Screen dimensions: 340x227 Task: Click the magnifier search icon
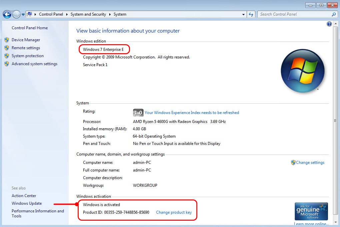[334, 14]
